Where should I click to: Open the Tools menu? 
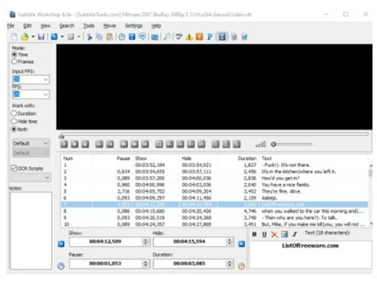pos(89,26)
